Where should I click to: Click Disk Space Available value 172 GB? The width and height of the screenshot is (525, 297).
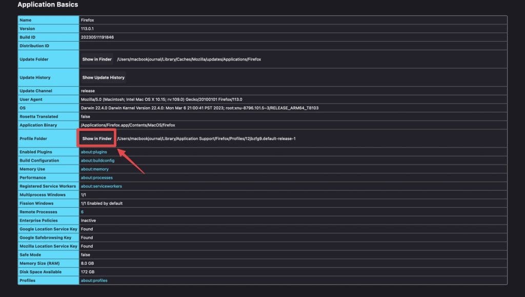87,272
